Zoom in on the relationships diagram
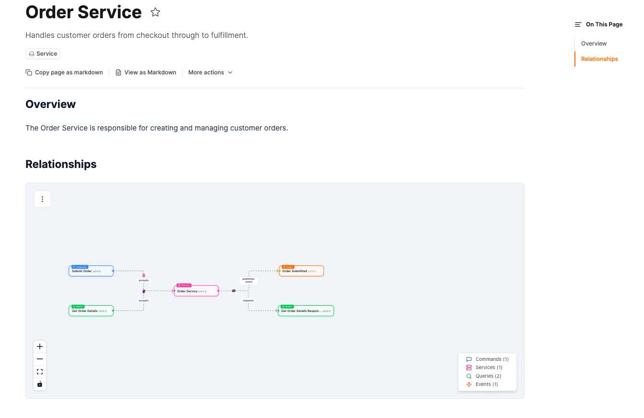The height and width of the screenshot is (418, 644). (x=40, y=346)
